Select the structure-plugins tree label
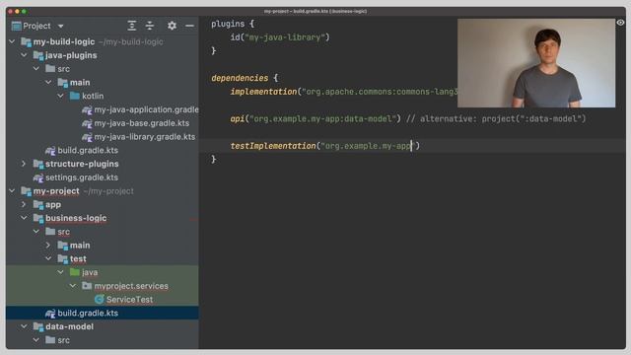631x355 pixels. tap(82, 164)
